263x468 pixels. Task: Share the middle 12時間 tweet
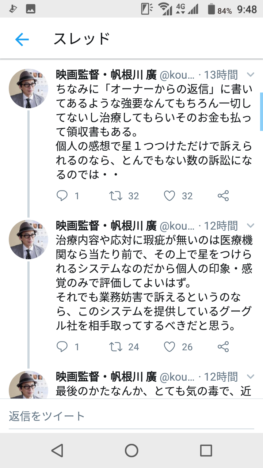tap(223, 347)
